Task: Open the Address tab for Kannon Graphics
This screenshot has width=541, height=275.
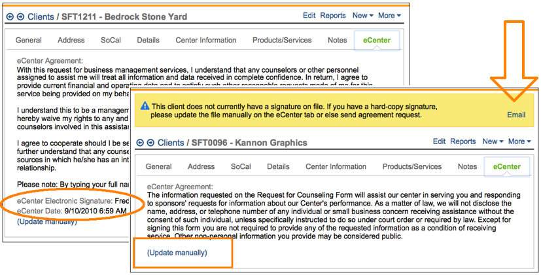Action: click(201, 166)
